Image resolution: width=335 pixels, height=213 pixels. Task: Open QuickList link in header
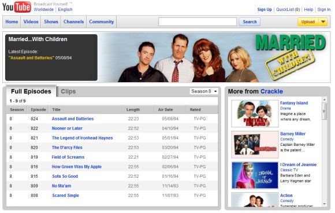[x=288, y=9]
